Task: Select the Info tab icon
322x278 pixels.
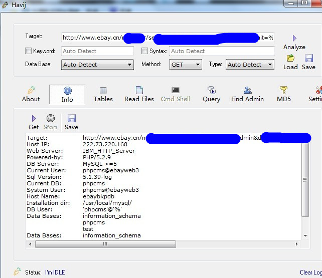Action: [x=68, y=90]
